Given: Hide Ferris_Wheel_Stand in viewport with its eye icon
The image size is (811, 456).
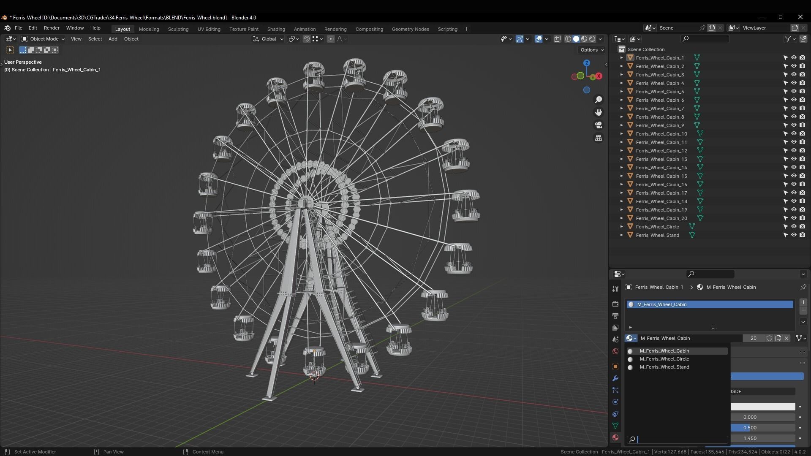Looking at the screenshot, I should tap(794, 235).
